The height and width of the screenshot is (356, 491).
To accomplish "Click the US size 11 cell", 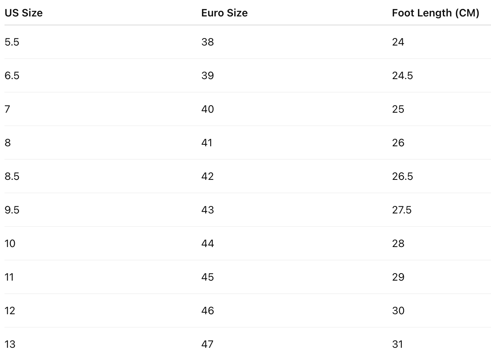I will (x=9, y=277).
